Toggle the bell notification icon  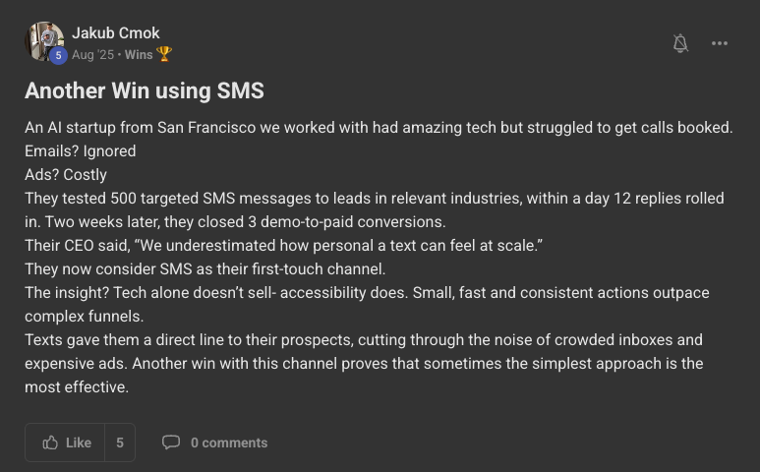[680, 43]
